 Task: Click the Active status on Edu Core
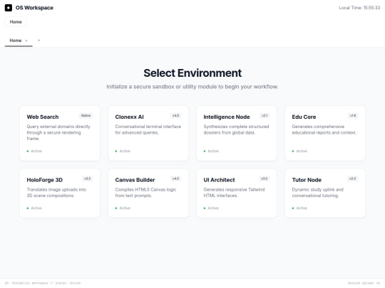[299, 151]
